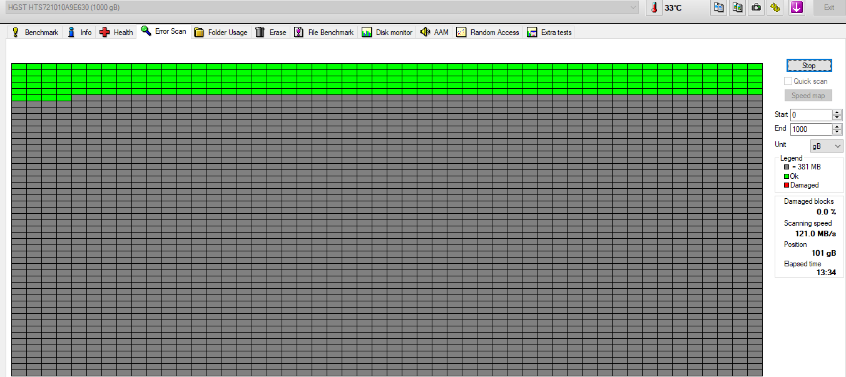The width and height of the screenshot is (846, 377).
Task: Click the Extra tests tab icon
Action: [532, 32]
